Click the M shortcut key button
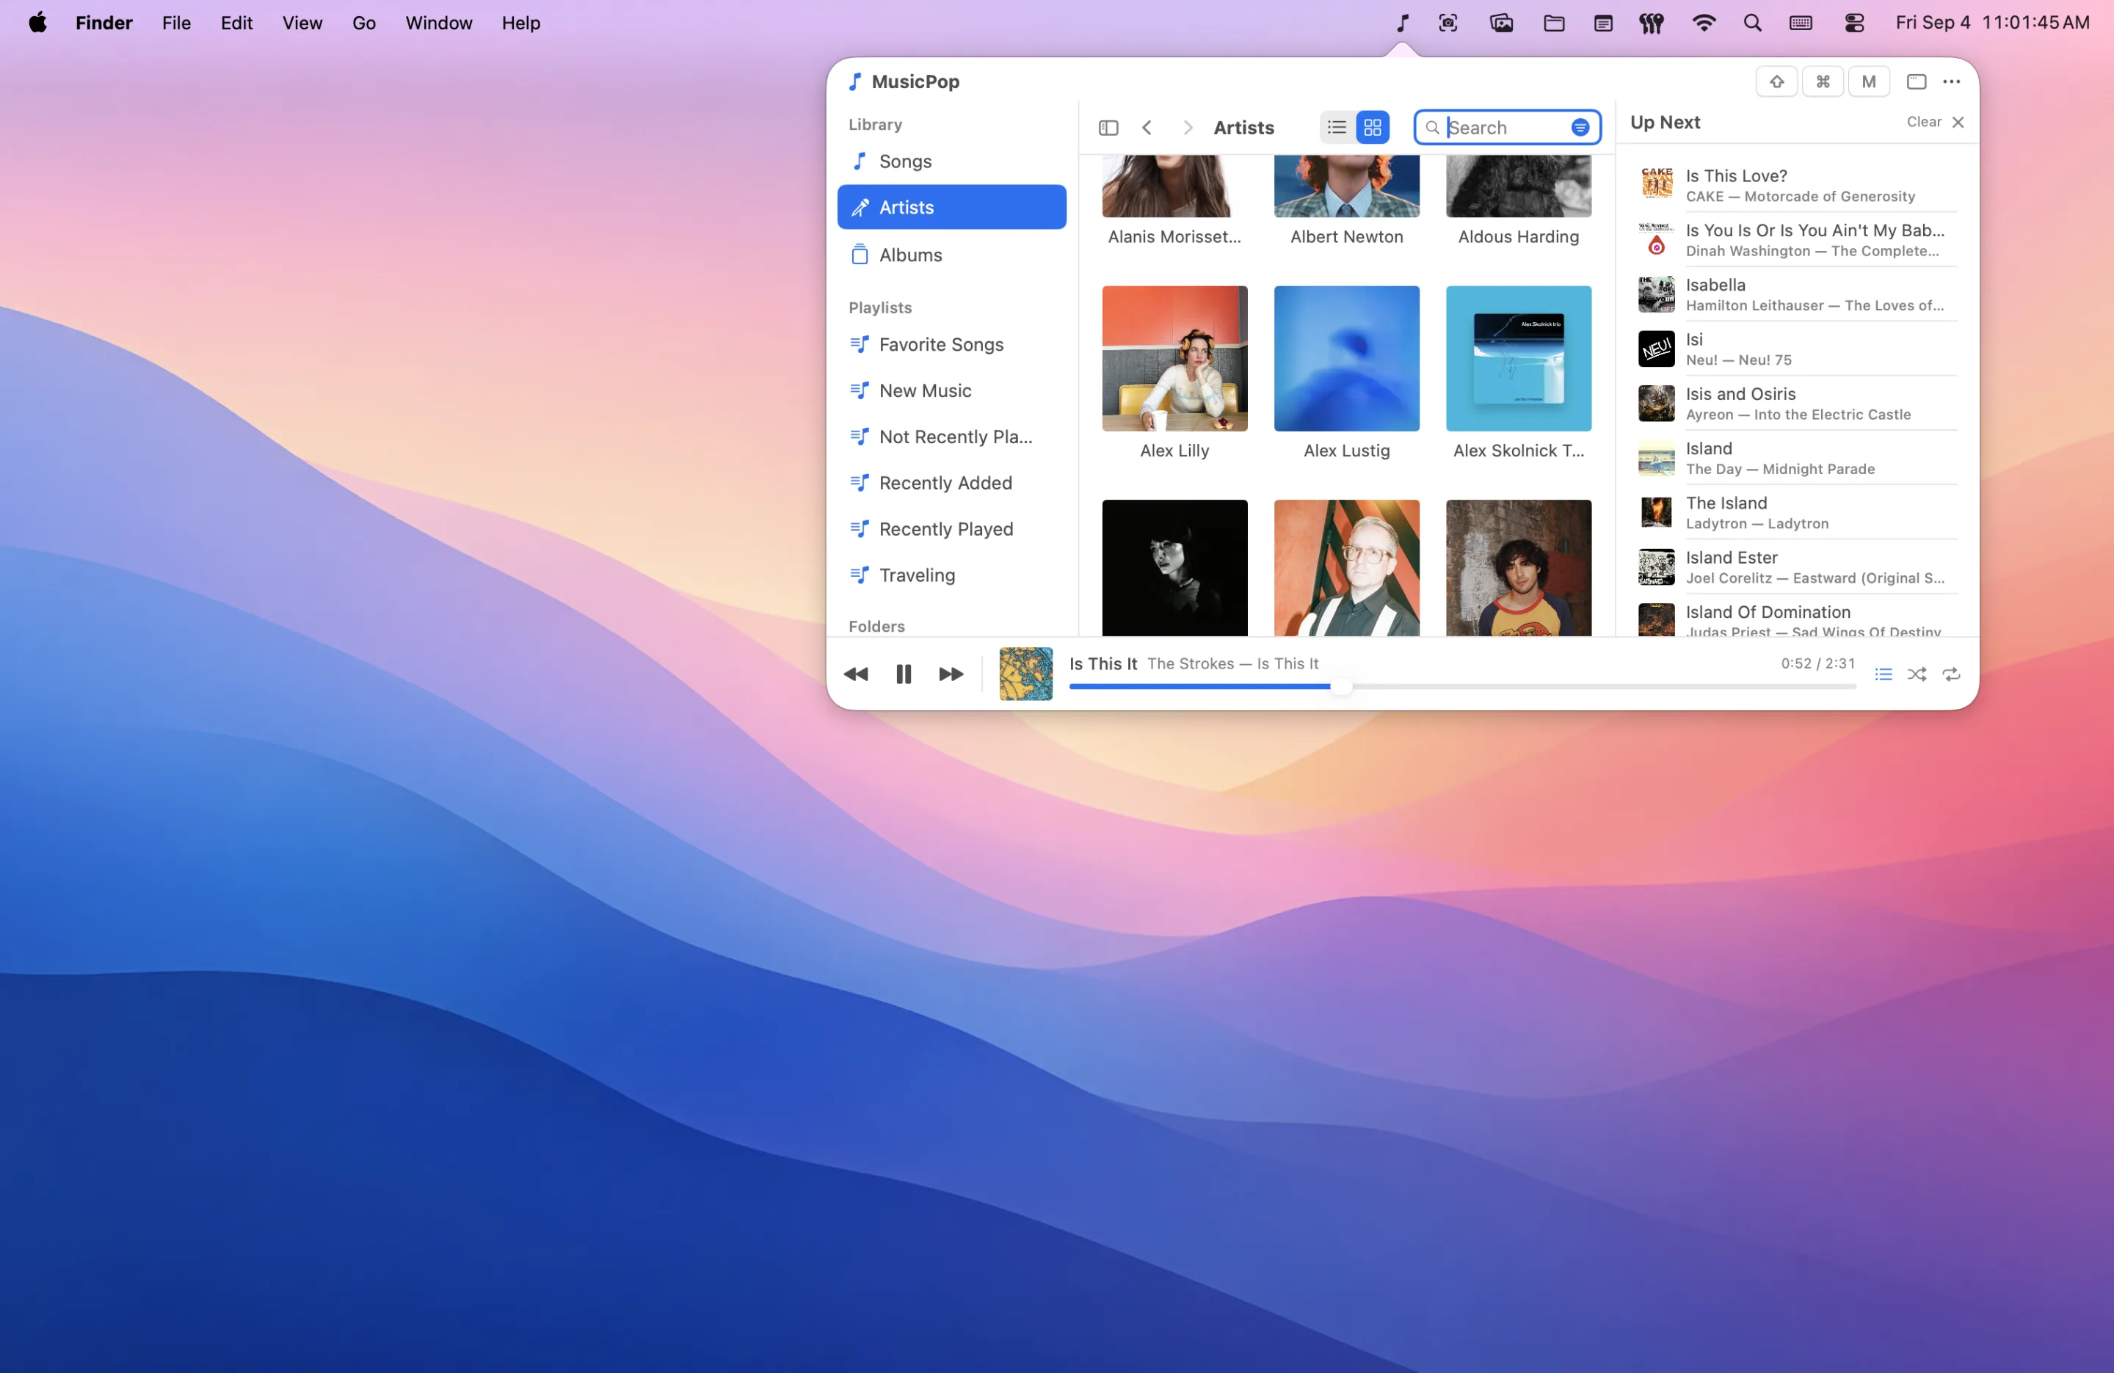The image size is (2114, 1373). click(1869, 81)
